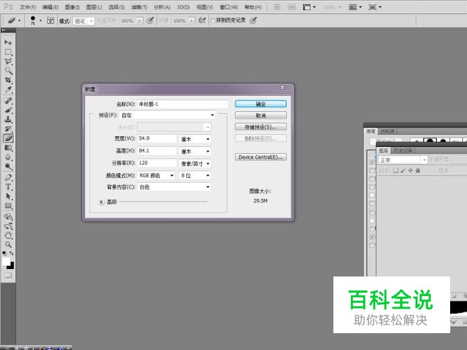
Task: Toggle lock position icon in Layers panel
Action: click(410, 171)
